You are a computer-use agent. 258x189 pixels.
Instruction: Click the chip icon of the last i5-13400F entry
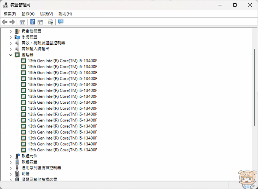[x=24, y=150]
